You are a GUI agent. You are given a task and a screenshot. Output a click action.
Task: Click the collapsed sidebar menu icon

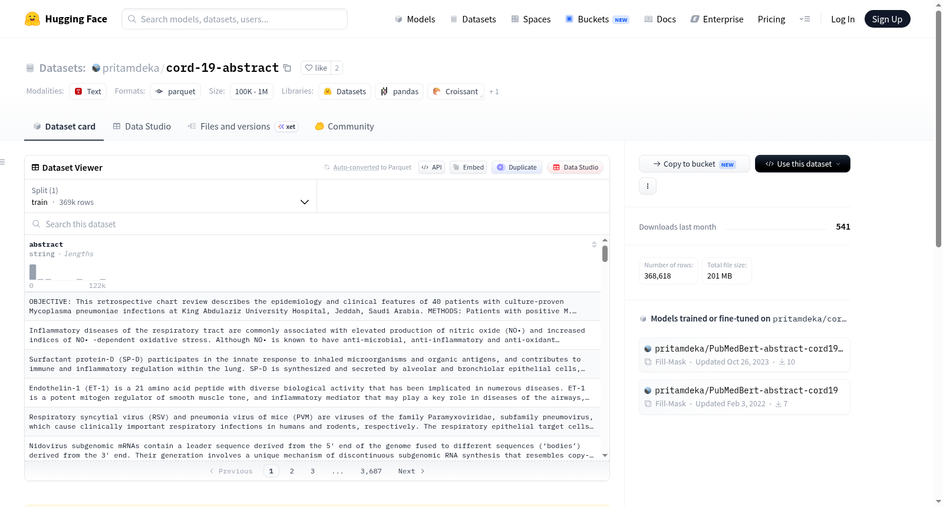(x=2, y=162)
